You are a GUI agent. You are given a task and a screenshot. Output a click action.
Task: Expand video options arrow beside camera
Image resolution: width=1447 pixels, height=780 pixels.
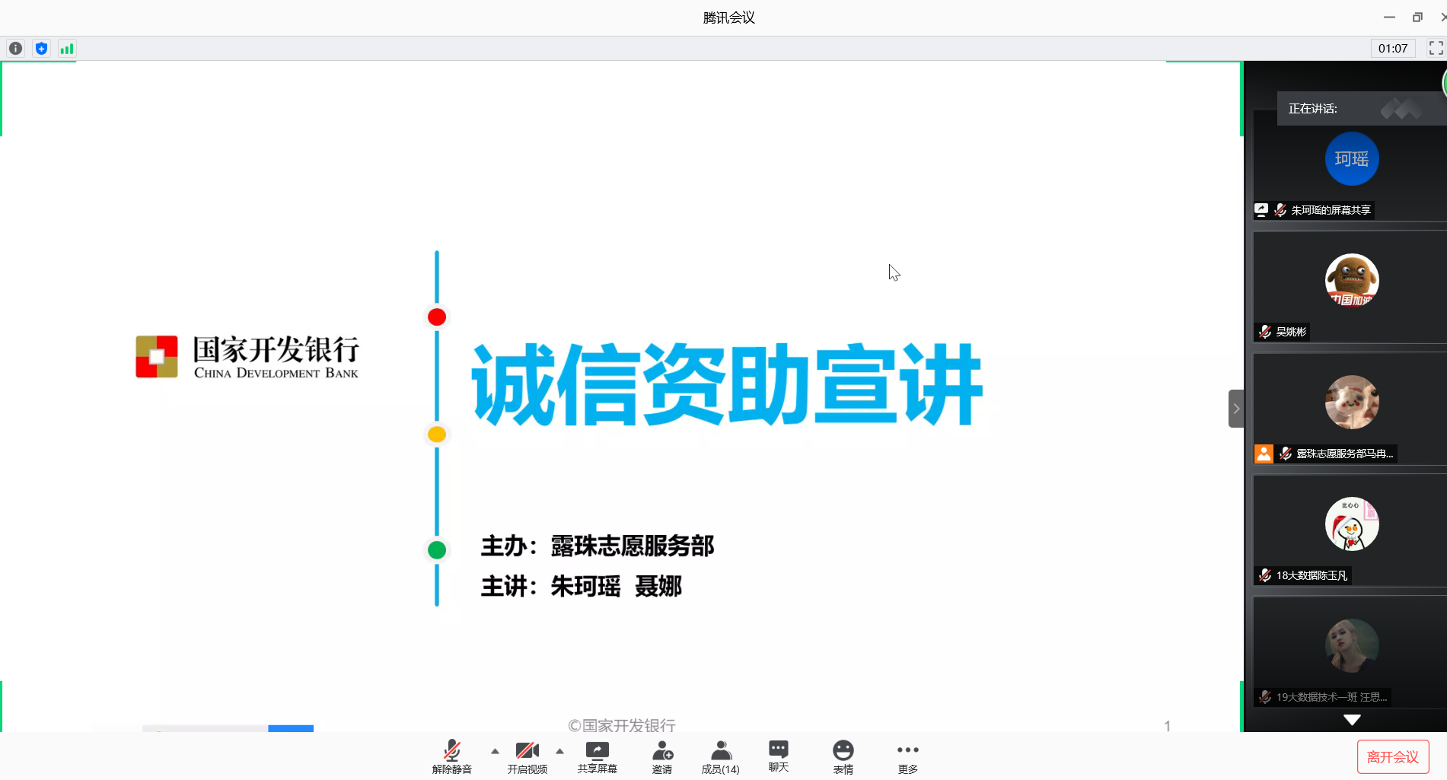pyautogui.click(x=559, y=751)
